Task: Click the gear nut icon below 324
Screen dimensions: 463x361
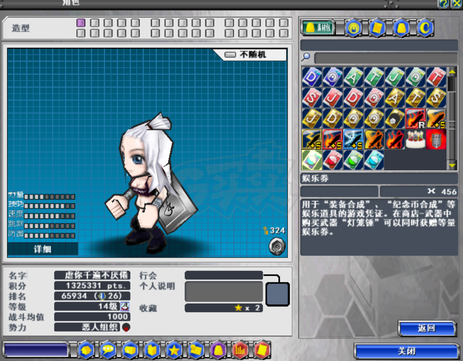Action: tap(277, 247)
